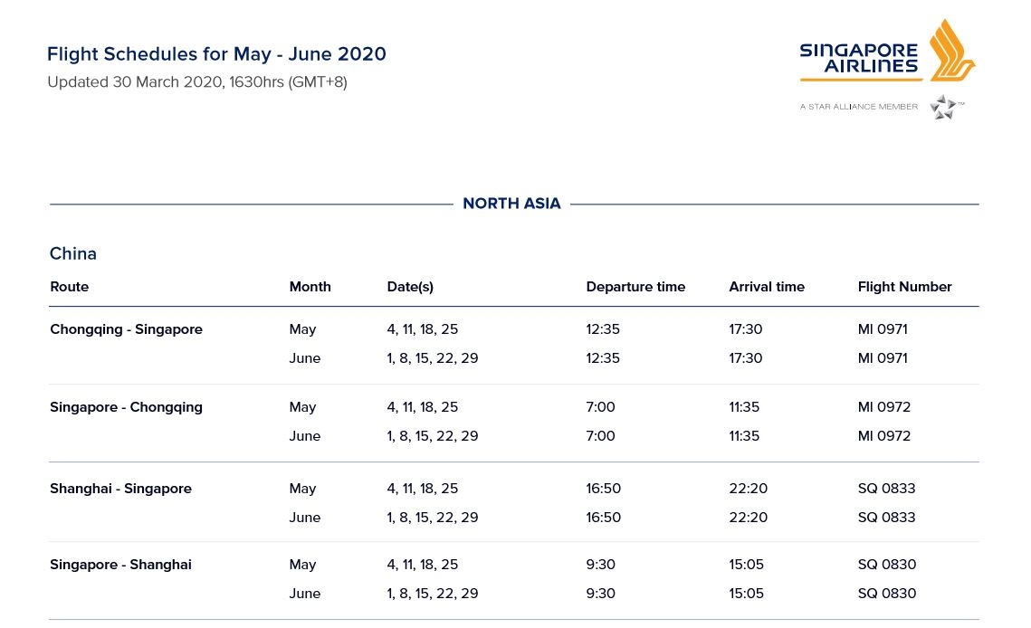Click flight number SQ 0833 for May
Image resolution: width=1031 pixels, height=628 pixels.
(x=886, y=489)
